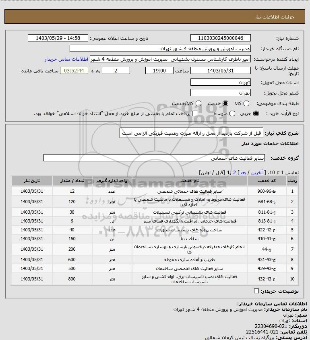The image size is (310, 340).
Task: Click service name فعالیت های خدماتی مراقبت فضای سبز
Action: [x=189, y=221]
